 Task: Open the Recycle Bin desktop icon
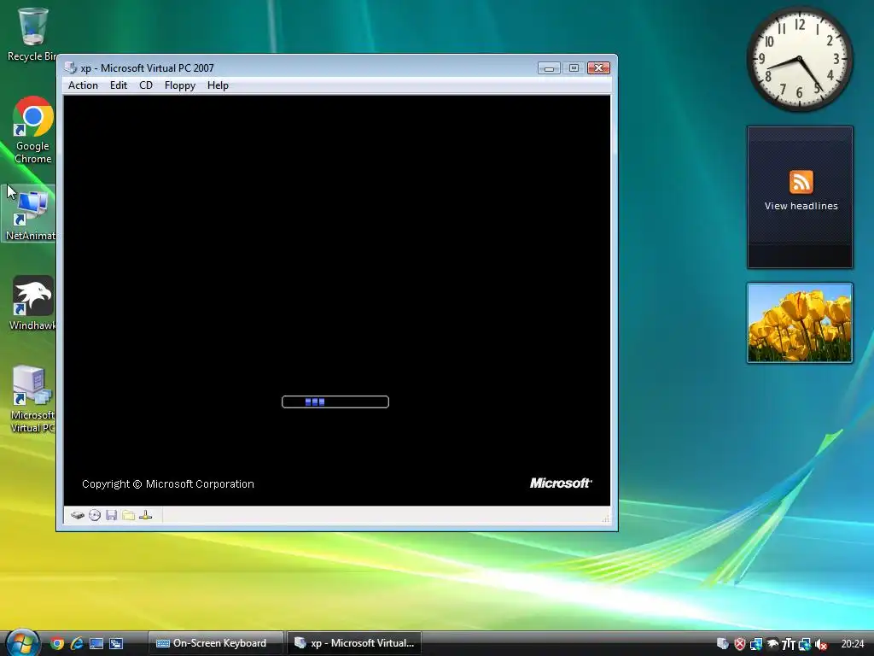pyautogui.click(x=32, y=33)
